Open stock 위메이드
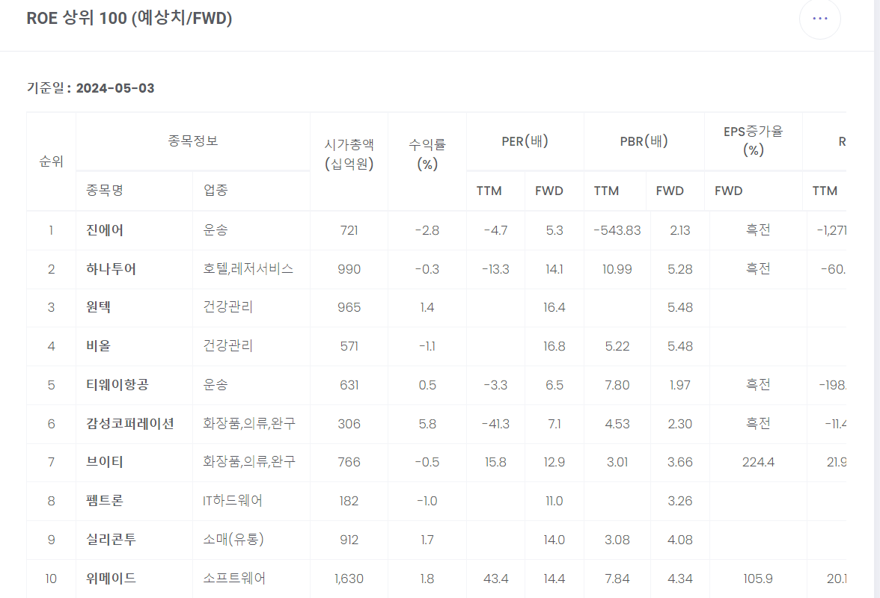Viewport: 880px width, 598px height. point(111,578)
